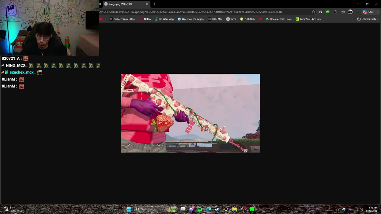381x214 pixels.
Task: Click the webcam overlay video
Action: (50, 28)
